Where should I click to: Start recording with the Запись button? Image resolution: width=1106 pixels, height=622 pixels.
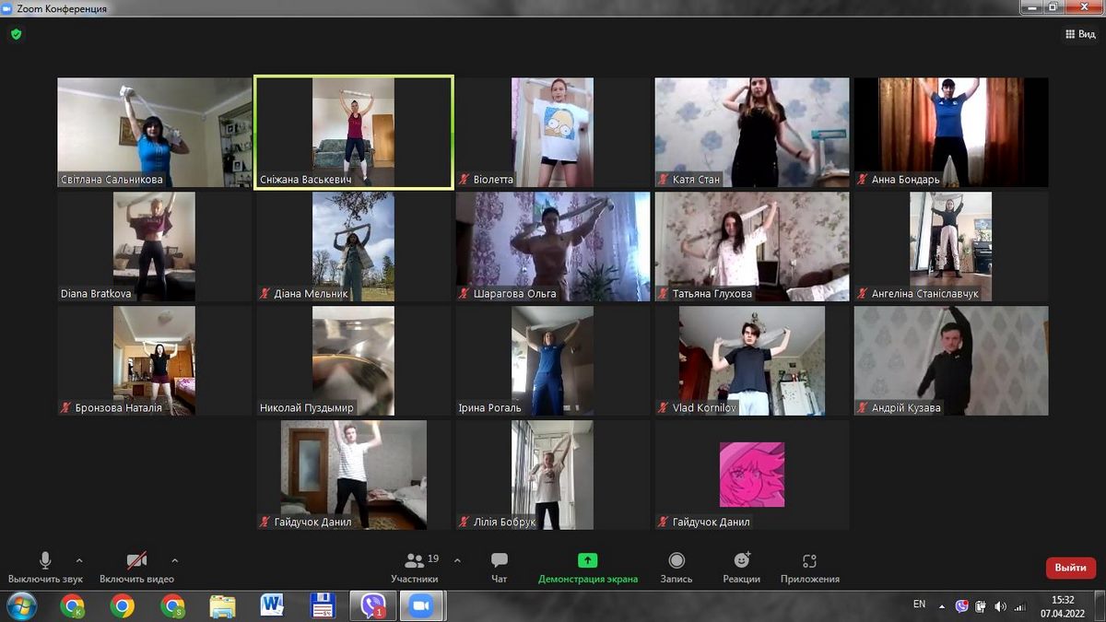pyautogui.click(x=677, y=567)
